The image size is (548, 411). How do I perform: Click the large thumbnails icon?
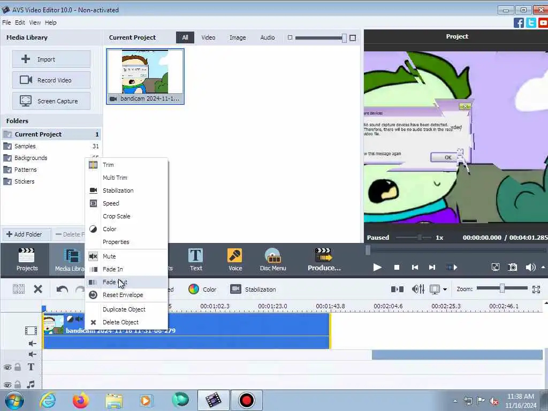coord(353,38)
